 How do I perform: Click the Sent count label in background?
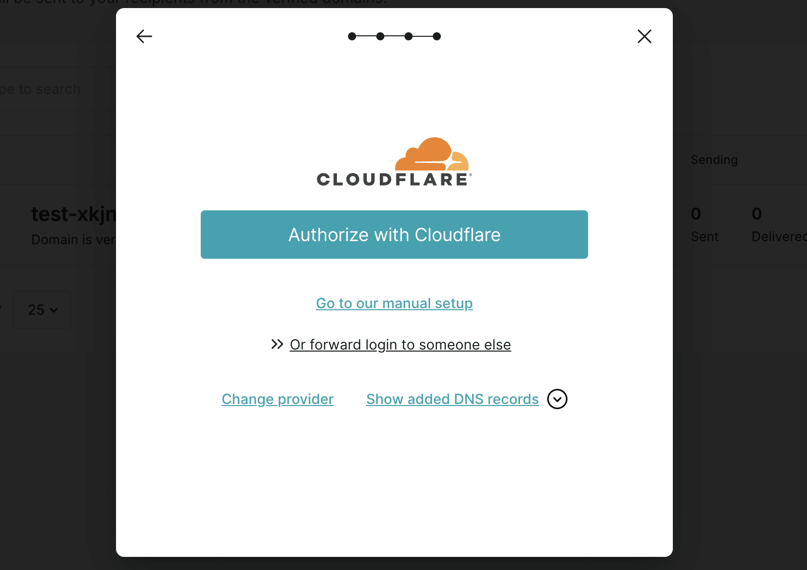click(x=705, y=237)
